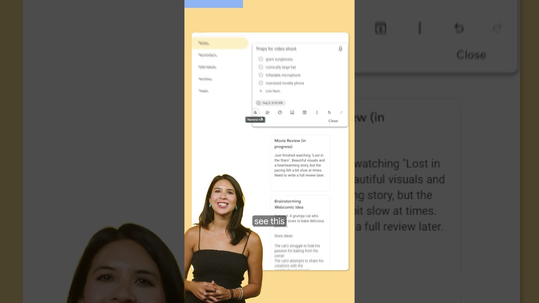The width and height of the screenshot is (539, 303).
Task: Open the Brainstorming Webcomic Idea note
Action: (300, 233)
